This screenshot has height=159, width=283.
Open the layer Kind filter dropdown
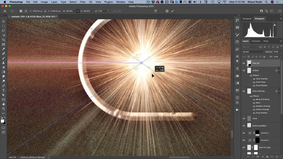[x=250, y=47]
